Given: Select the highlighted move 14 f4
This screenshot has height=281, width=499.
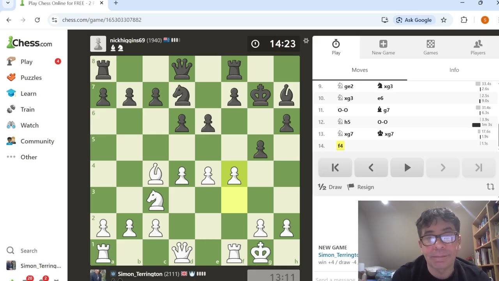Looking at the screenshot, I should pyautogui.click(x=340, y=146).
